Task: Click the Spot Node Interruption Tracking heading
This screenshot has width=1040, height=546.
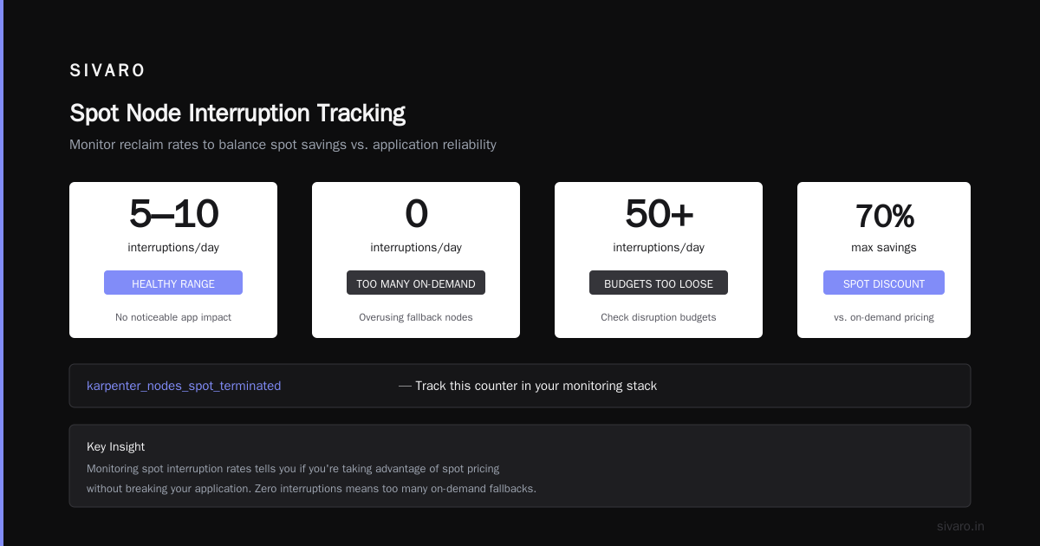Action: click(237, 114)
